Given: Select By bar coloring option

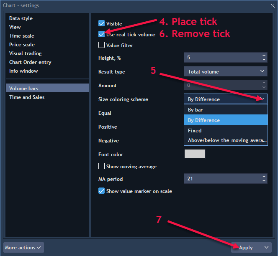Looking at the screenshot, I should (225, 110).
